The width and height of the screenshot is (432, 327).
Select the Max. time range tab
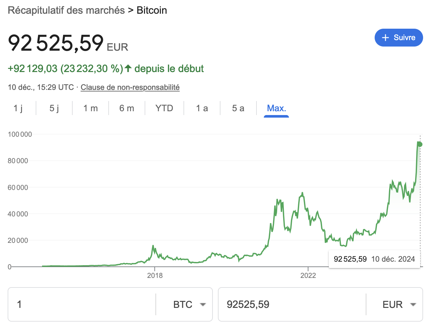click(276, 108)
